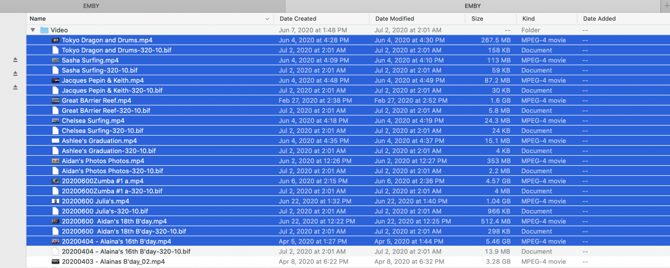Select file name 20200600Zumba #1 a.mp4
Image resolution: width=670 pixels, height=268 pixels.
tap(103, 181)
